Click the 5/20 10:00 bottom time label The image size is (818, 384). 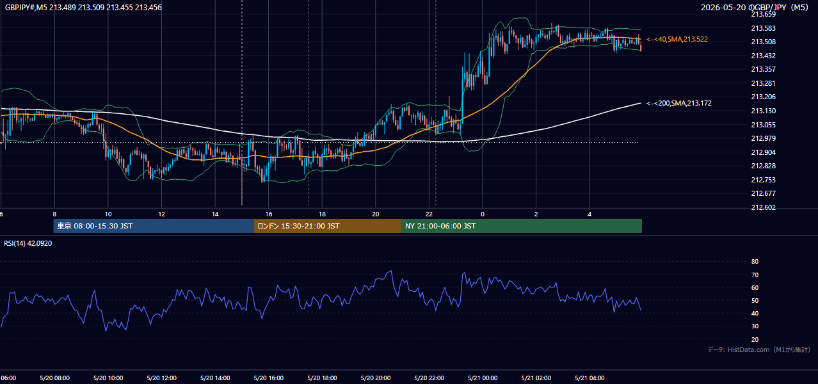(108, 378)
